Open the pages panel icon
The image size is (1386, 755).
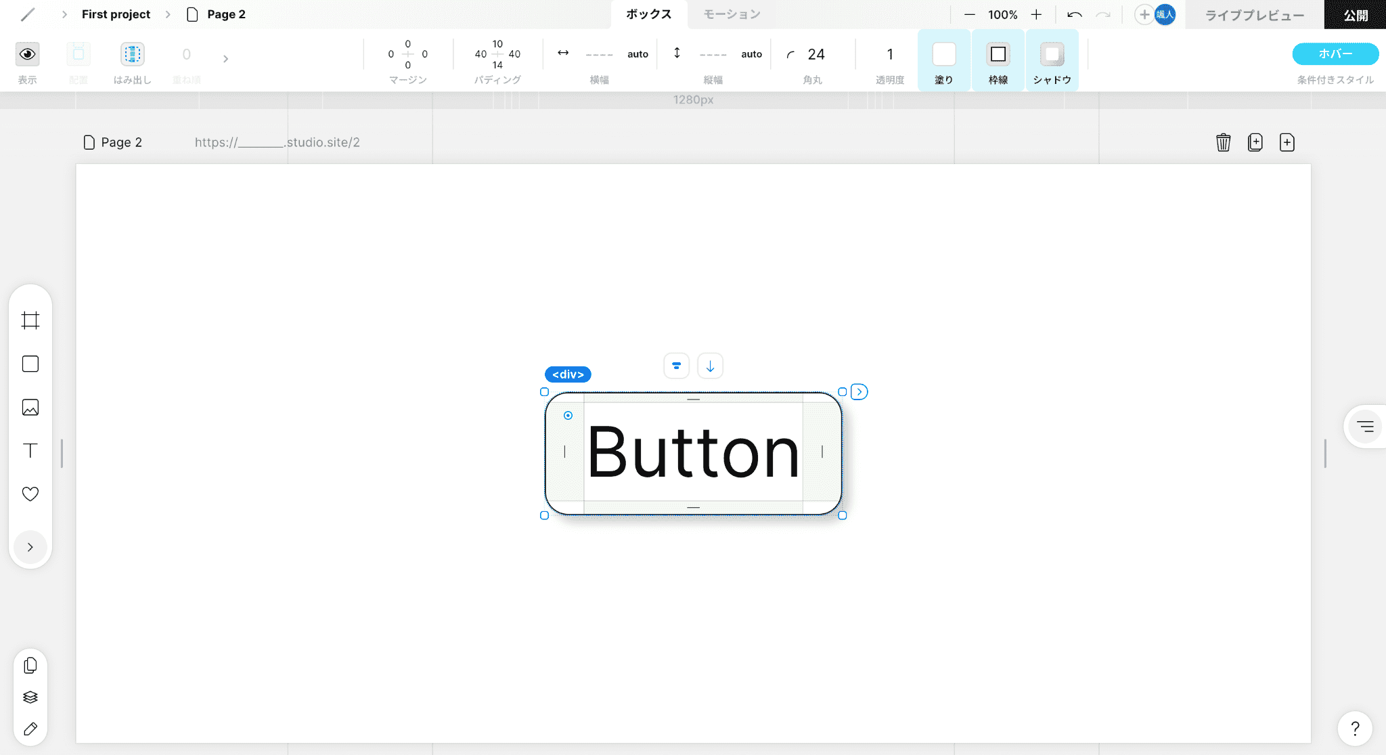[30, 666]
